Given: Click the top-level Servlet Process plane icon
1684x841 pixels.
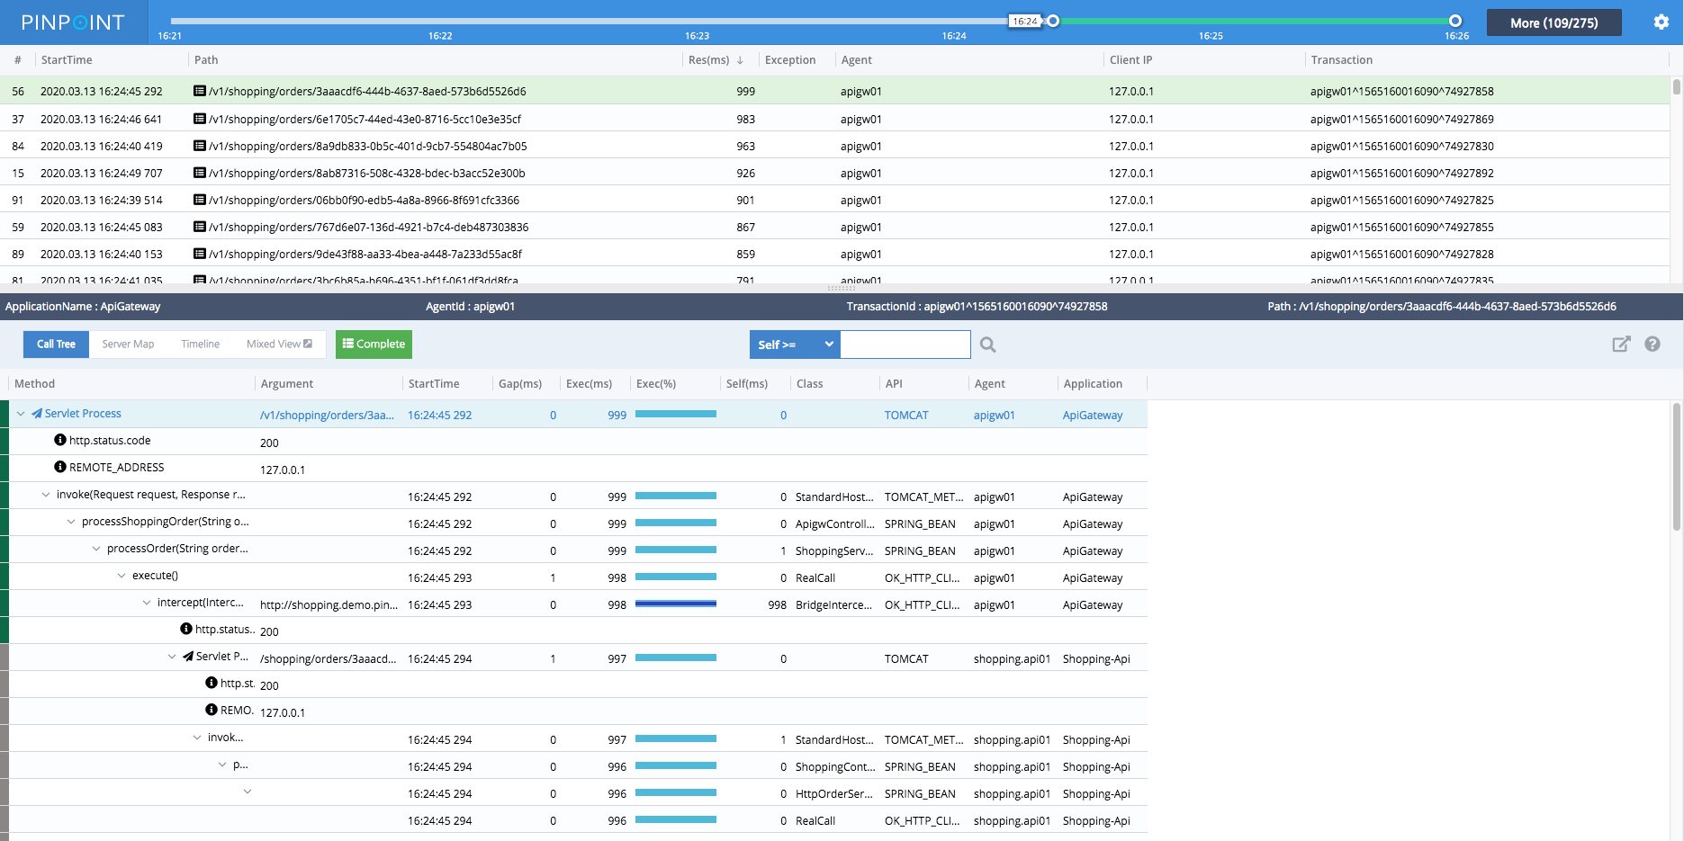Looking at the screenshot, I should (x=37, y=414).
